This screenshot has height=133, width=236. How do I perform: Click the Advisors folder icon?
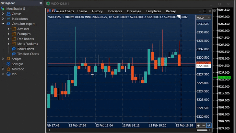coord(14,29)
